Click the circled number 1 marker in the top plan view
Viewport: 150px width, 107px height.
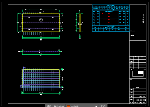tap(41, 20)
